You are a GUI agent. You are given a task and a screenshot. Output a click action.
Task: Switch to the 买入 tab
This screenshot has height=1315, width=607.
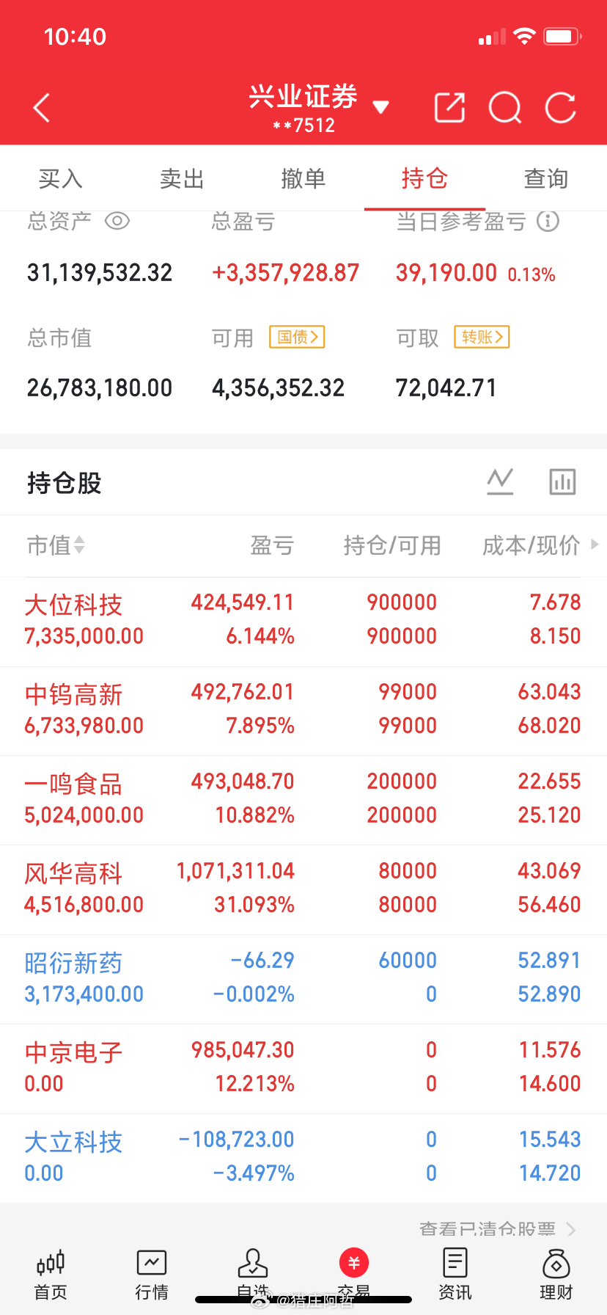pos(61,178)
